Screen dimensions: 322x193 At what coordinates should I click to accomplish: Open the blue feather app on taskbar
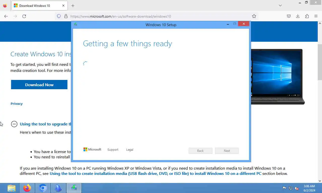click(x=58, y=188)
